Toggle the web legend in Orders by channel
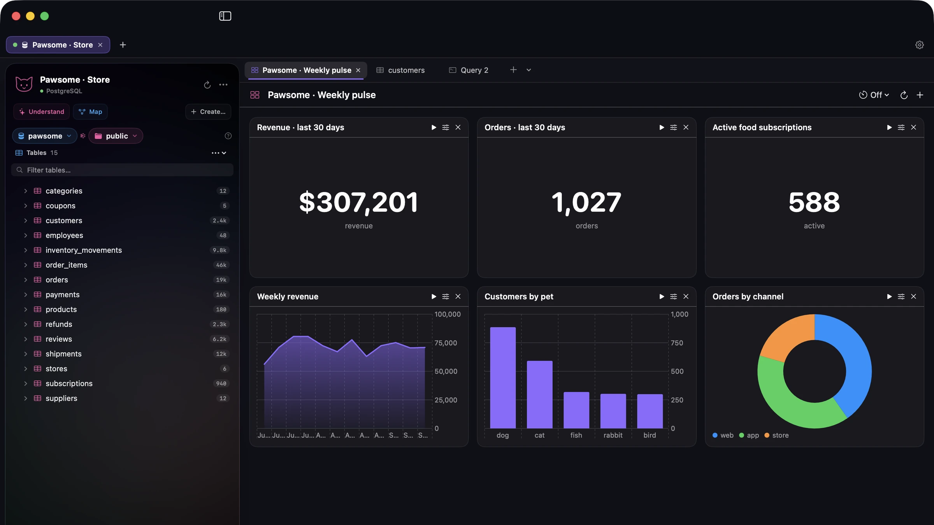This screenshot has height=525, width=934. click(x=723, y=435)
